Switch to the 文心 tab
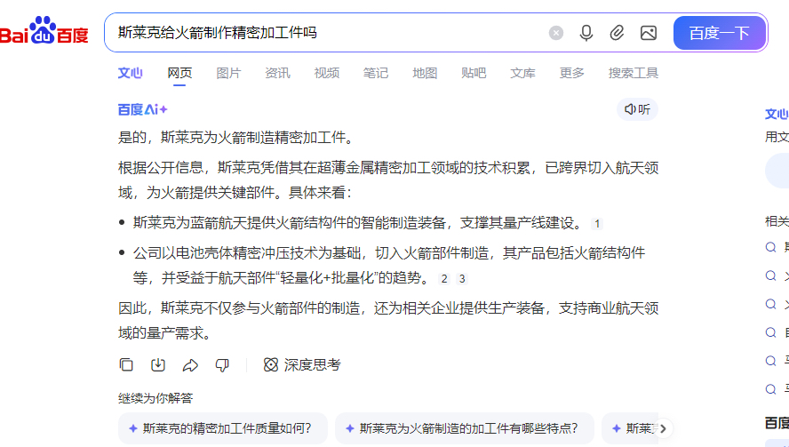The height and width of the screenshot is (447, 789). pyautogui.click(x=131, y=73)
